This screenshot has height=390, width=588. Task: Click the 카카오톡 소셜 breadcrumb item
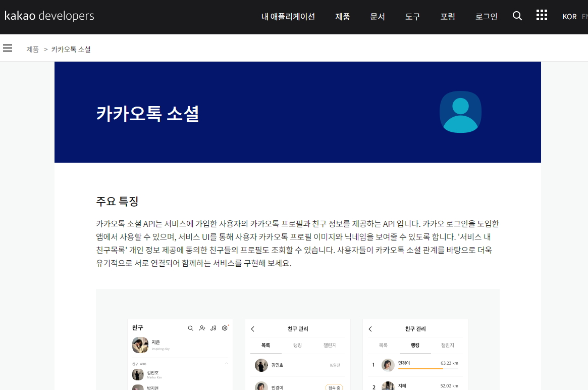tap(71, 49)
